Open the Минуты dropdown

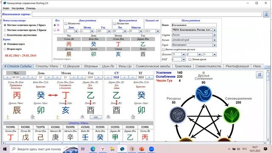[x=141, y=31]
